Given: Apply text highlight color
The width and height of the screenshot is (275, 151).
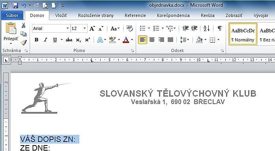Looking at the screenshot, I should pyautogui.click(x=112, y=40).
